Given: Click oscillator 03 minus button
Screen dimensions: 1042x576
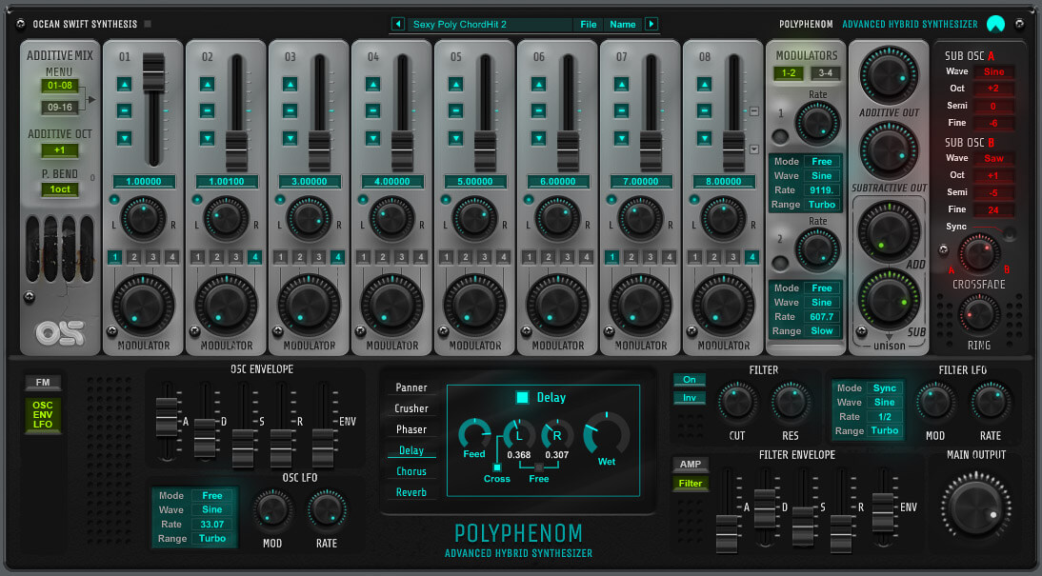Looking at the screenshot, I should tap(290, 110).
